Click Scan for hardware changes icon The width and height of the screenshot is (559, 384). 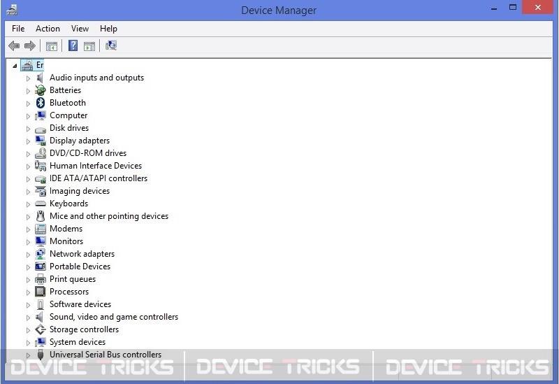111,45
